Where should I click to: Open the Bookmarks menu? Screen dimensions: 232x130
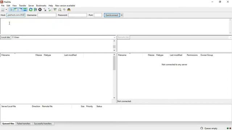(x=41, y=6)
